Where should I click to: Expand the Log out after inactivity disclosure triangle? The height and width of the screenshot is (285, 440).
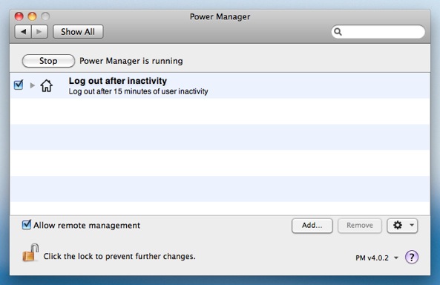pos(32,85)
